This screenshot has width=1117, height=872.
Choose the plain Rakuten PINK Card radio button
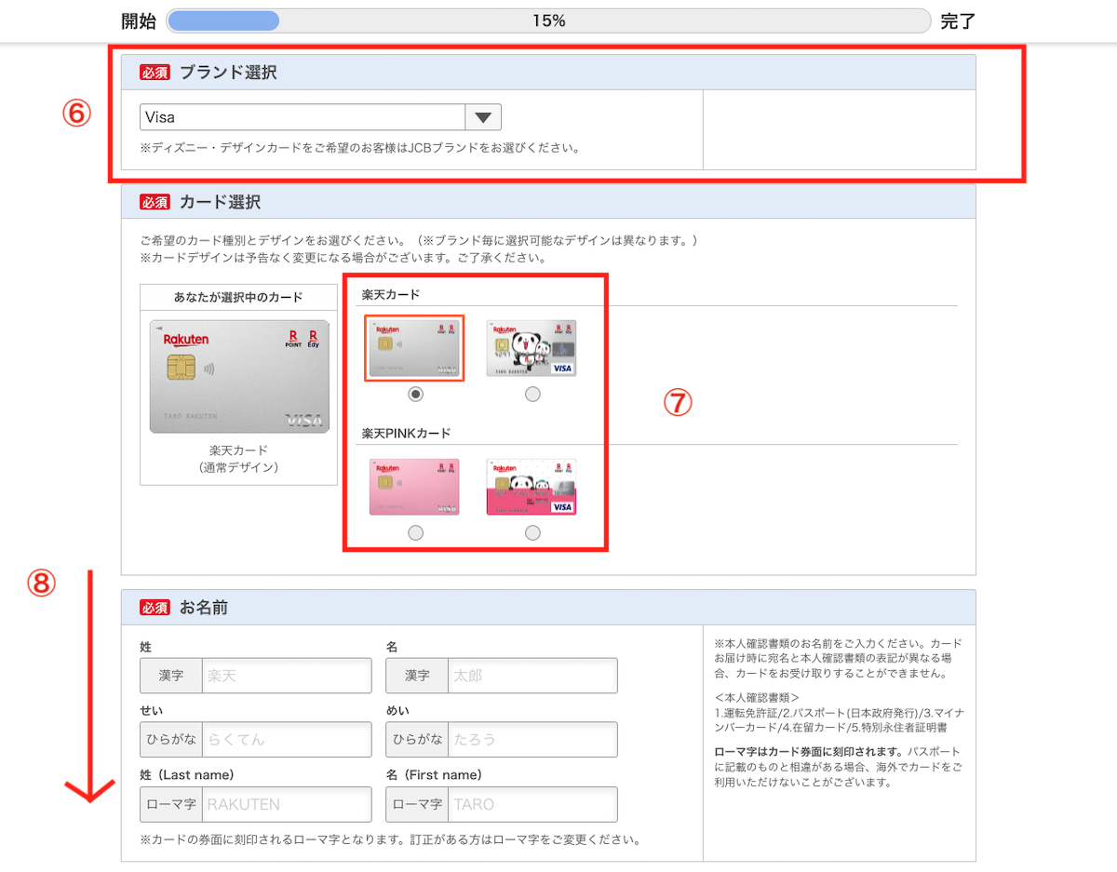click(415, 532)
